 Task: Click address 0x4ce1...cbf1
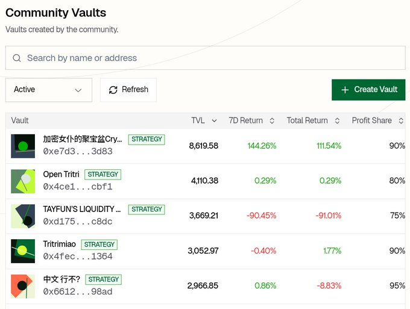[78, 187]
